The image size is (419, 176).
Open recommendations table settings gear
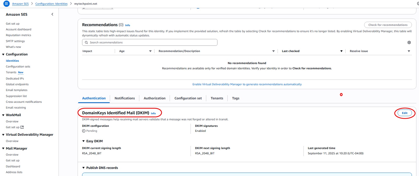tap(409, 42)
